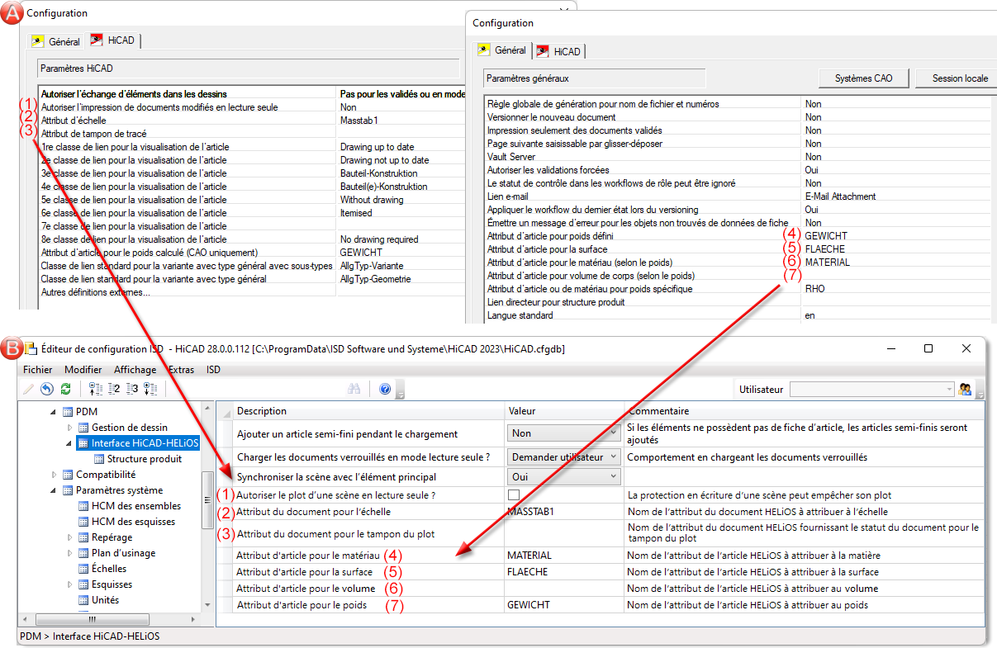
Task: Click the Systèmes CAO button
Action: click(864, 78)
